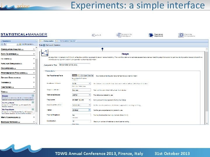The width and height of the screenshot is (210, 157).
Task: Expand the Maps Comparisons category
Action: [x=18, y=117]
